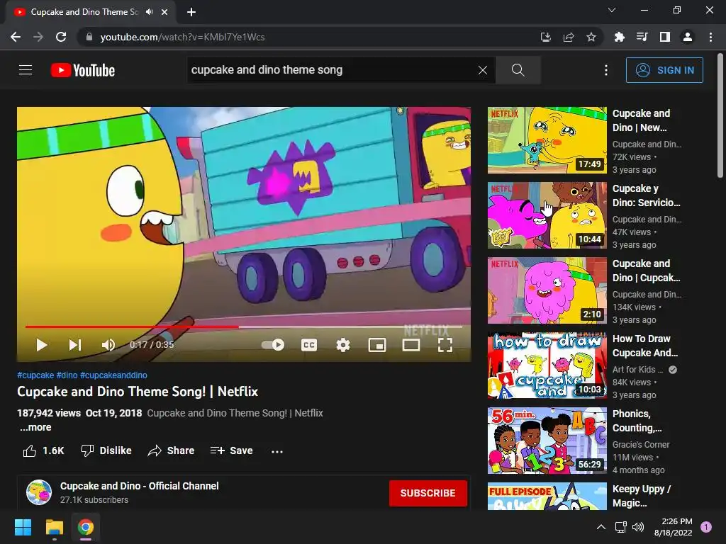Click the Gracie's Corner channel name

tap(641, 445)
